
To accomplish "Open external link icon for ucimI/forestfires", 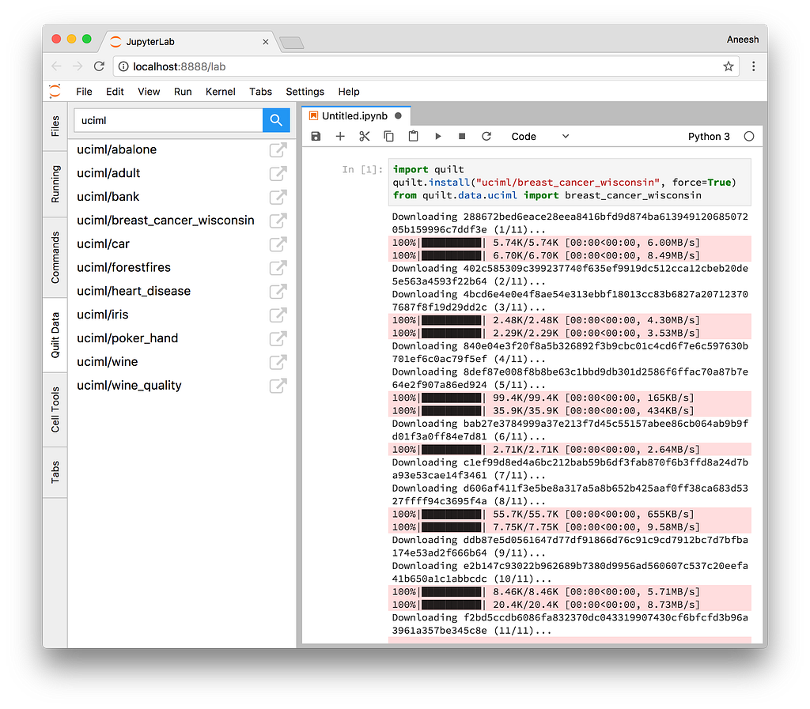I will pyautogui.click(x=278, y=267).
